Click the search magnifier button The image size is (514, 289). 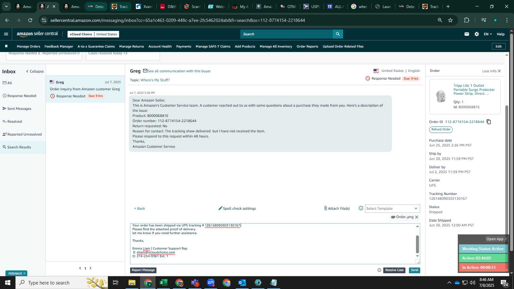tap(338, 34)
